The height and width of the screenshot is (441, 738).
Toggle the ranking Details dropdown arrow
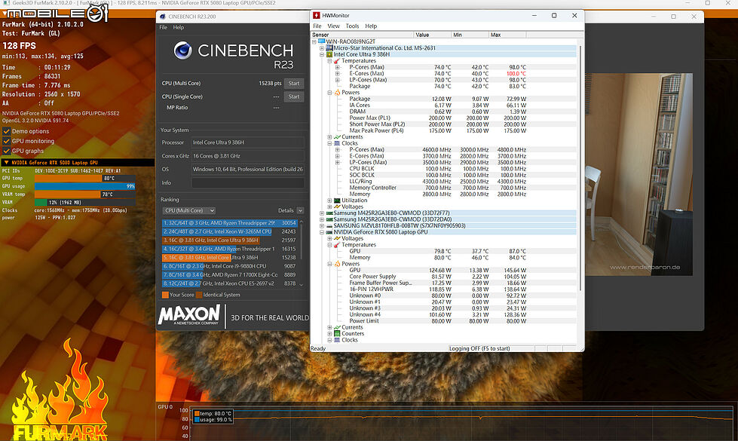[x=300, y=210]
